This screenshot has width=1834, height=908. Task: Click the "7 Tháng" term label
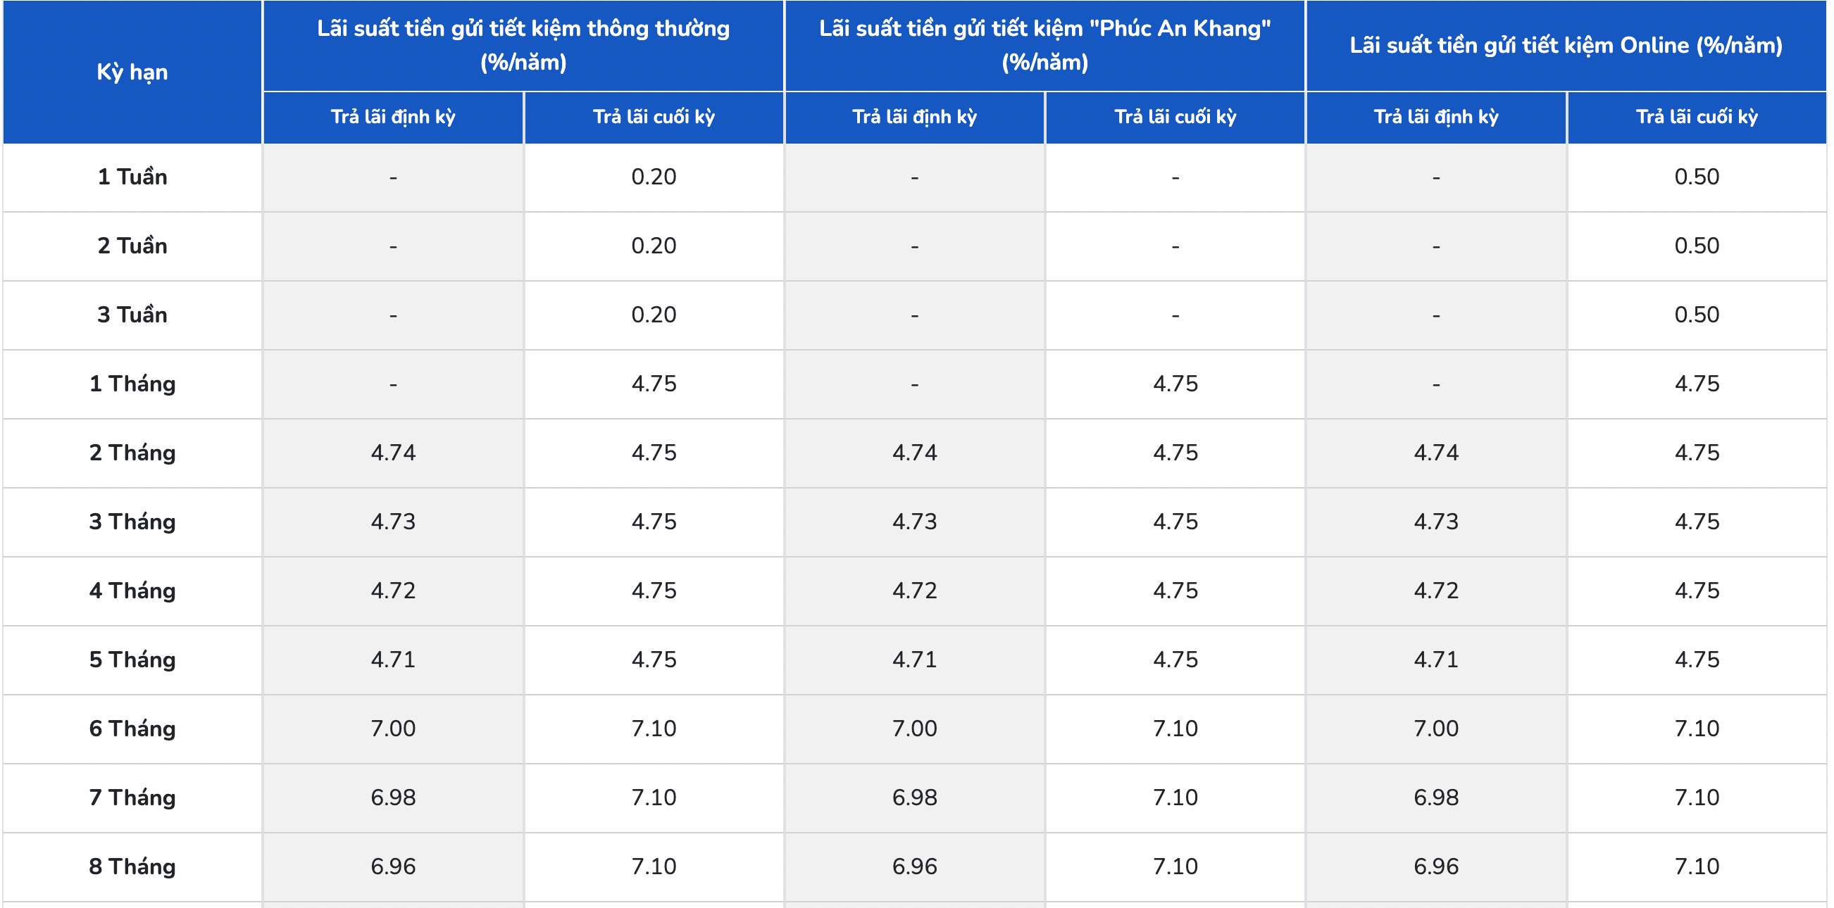(x=132, y=797)
